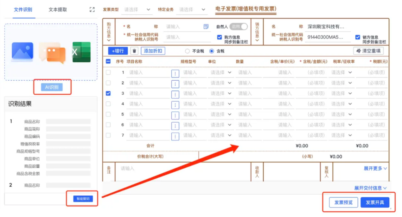This screenshot has height=217, width=402.
Task: Open row 5 more options icon
Action: [175, 115]
